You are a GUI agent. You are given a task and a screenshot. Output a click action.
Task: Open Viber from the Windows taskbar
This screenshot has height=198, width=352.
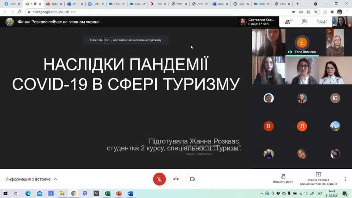point(85,194)
